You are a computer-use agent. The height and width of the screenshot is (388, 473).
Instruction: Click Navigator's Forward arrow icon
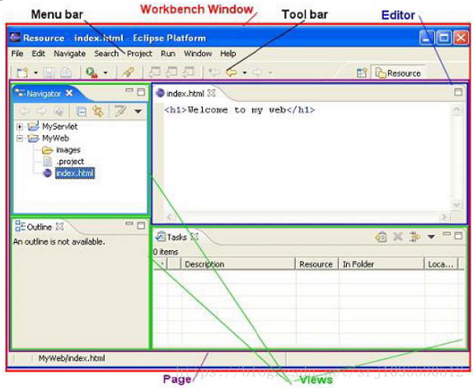coord(41,111)
